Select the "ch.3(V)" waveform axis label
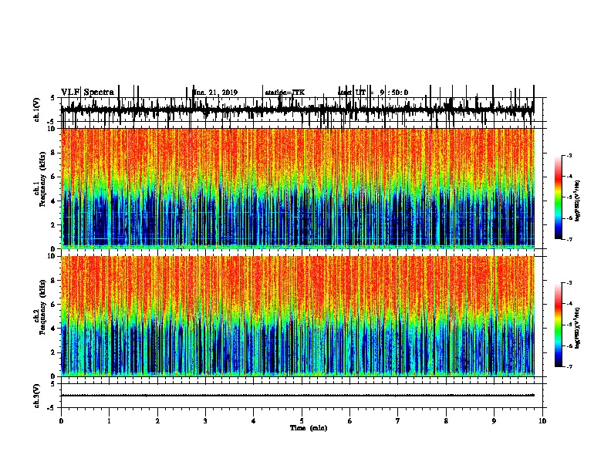 [x=36, y=396]
